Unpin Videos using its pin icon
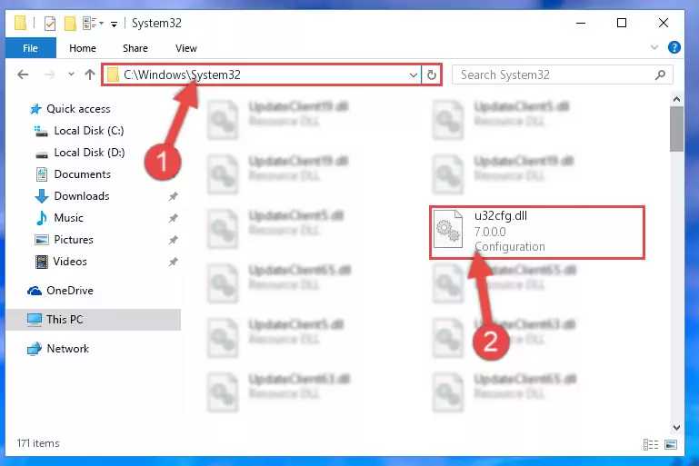Screen dimensions: 699x466 point(173,262)
